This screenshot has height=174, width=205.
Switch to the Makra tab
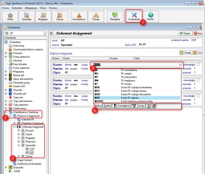click(x=98, y=106)
